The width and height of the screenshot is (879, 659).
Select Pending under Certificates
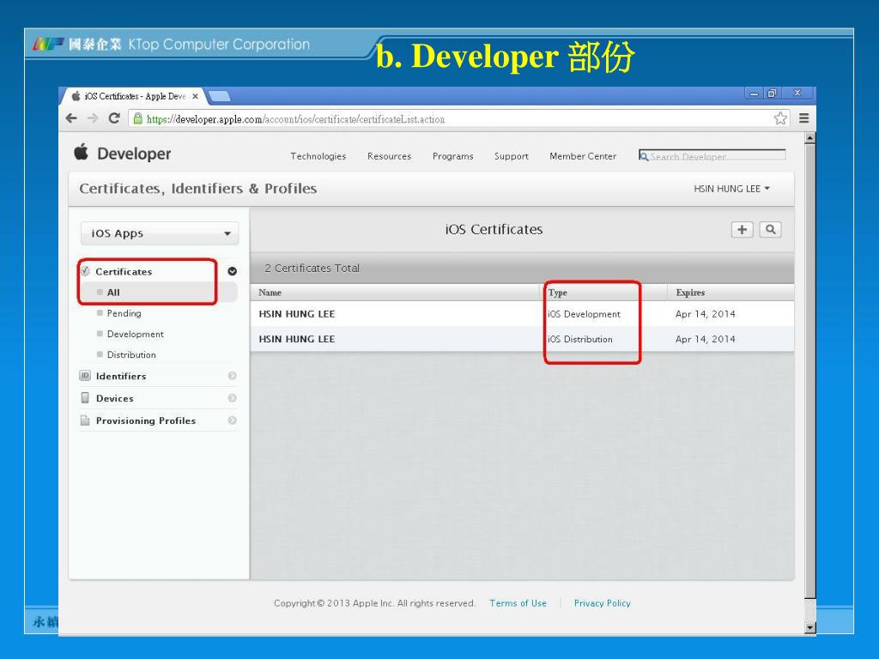124,313
